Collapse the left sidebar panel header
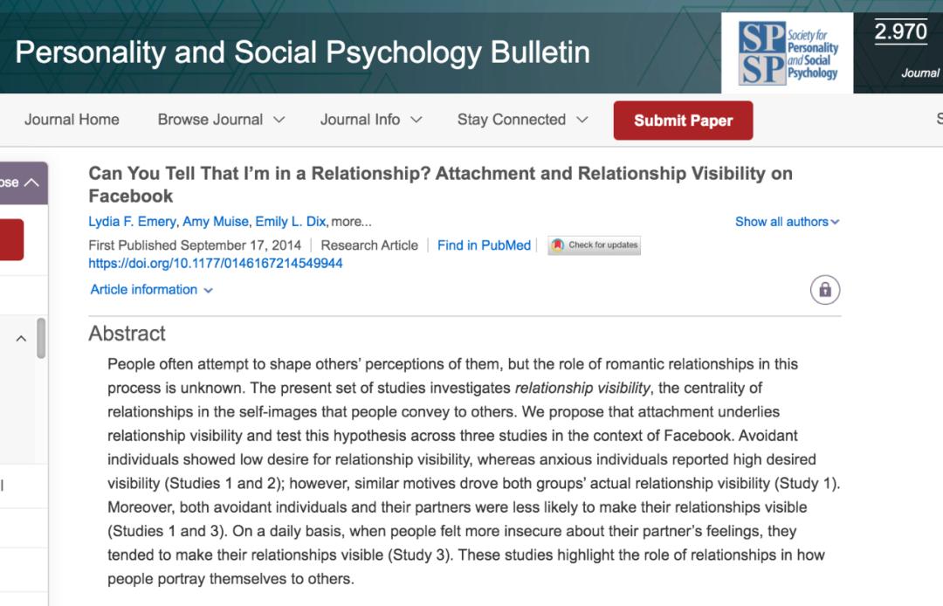943x606 pixels. [x=21, y=182]
